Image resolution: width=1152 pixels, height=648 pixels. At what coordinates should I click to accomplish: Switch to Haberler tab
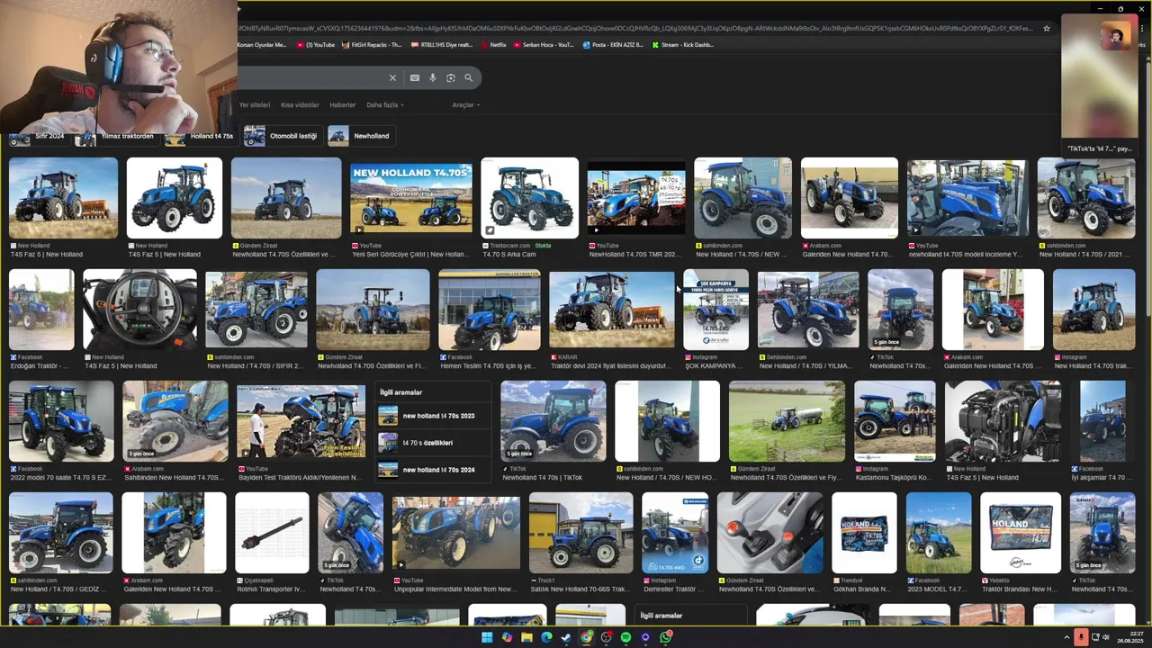coord(342,105)
